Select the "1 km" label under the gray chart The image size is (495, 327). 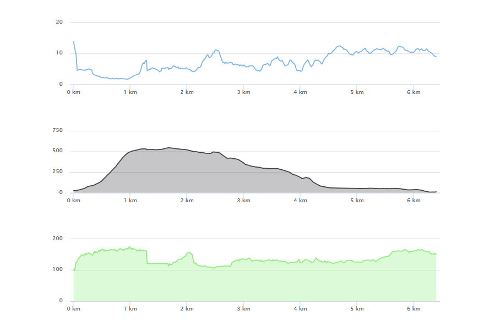tap(130, 201)
